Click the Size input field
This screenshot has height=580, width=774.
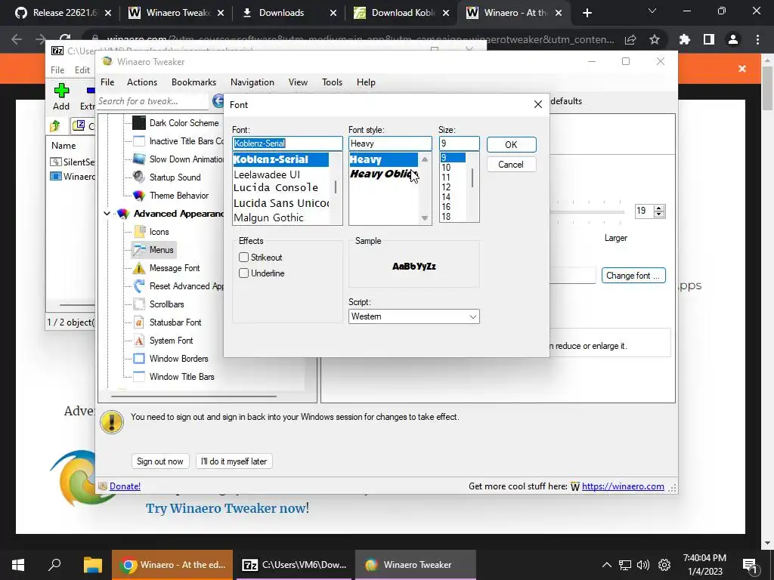tap(459, 143)
